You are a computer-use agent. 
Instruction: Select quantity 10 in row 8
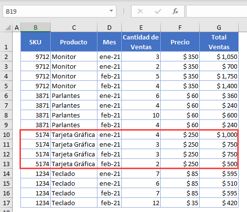[141, 115]
